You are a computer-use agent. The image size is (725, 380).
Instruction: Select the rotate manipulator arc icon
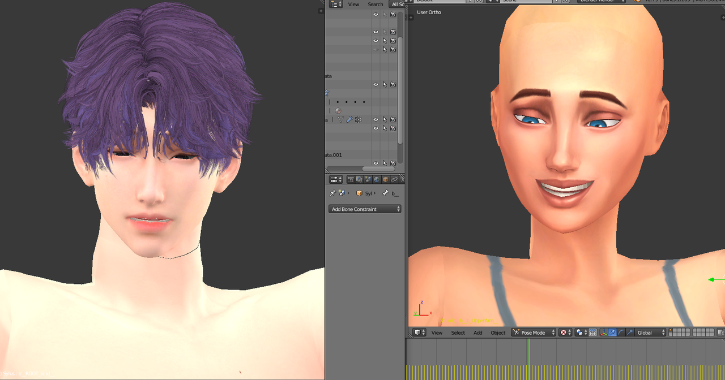621,332
